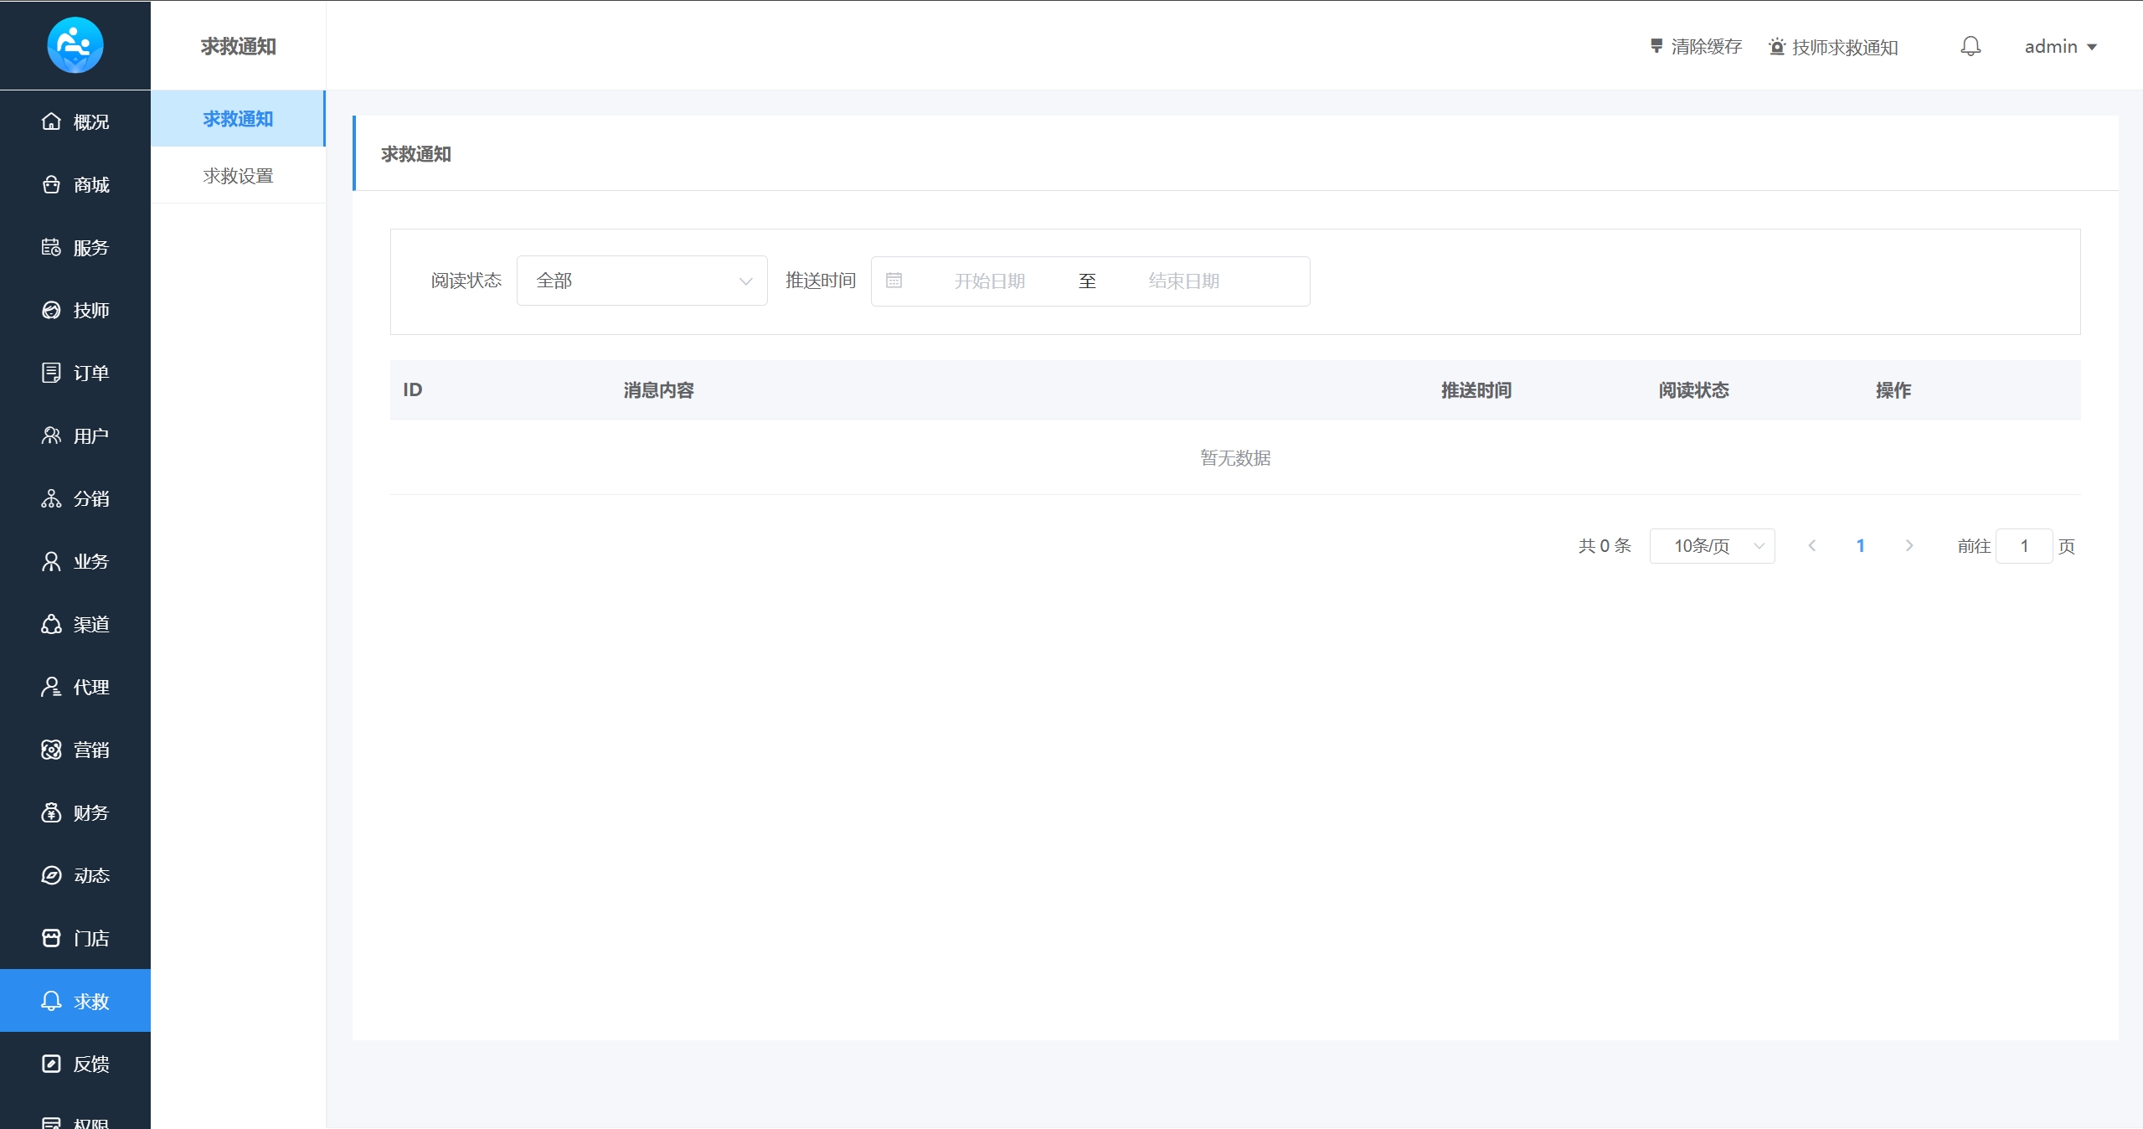Switch to the 求救设置 submenu item
2143x1129 pixels.
[238, 176]
